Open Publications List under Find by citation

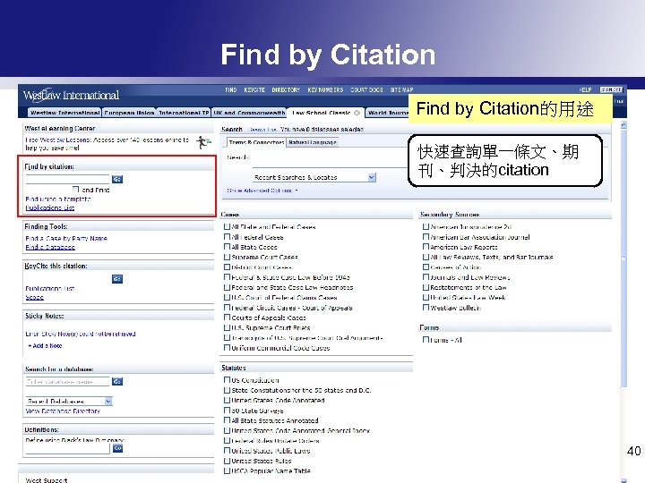(50, 208)
